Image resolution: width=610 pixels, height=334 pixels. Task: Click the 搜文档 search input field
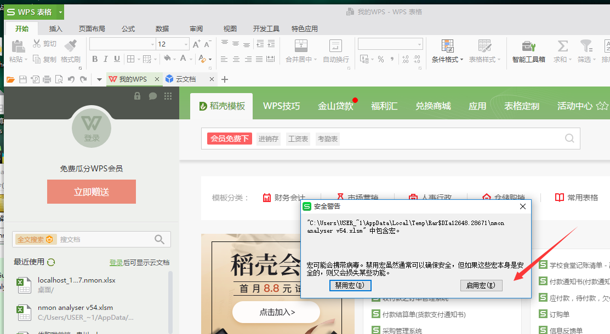click(x=104, y=239)
